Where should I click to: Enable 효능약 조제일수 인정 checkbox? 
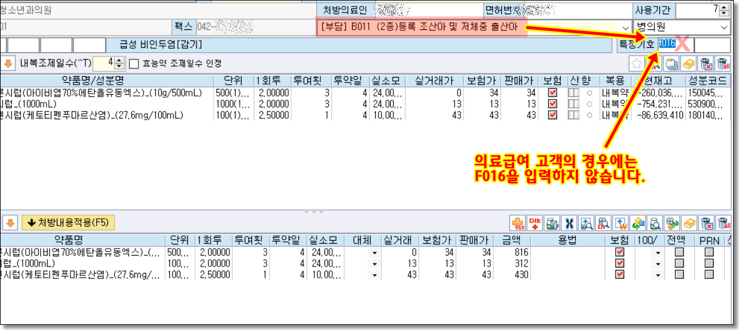click(134, 63)
